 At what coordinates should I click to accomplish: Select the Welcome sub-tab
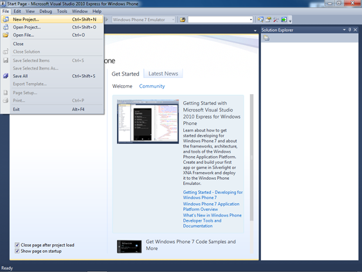click(122, 86)
